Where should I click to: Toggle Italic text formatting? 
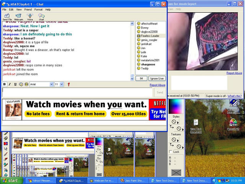(10, 84)
